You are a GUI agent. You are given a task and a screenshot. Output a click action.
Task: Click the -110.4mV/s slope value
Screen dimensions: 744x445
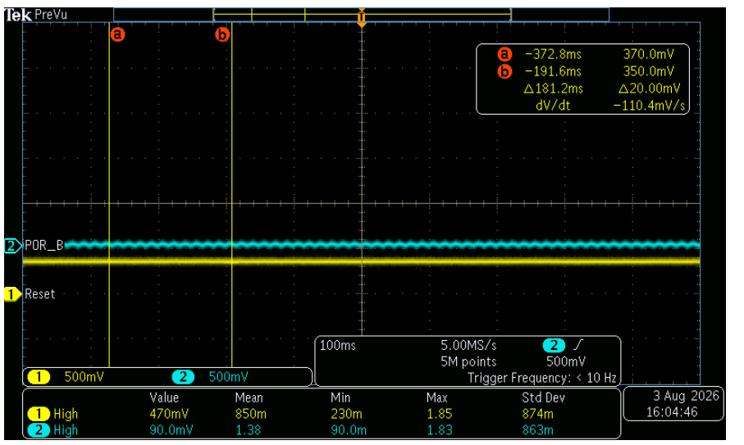[x=649, y=105]
